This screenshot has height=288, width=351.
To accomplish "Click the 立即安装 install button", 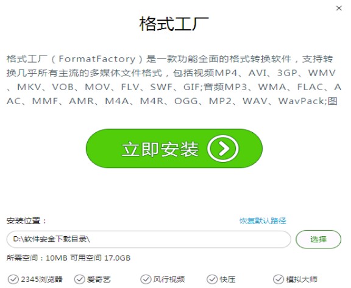I will click(x=174, y=149).
